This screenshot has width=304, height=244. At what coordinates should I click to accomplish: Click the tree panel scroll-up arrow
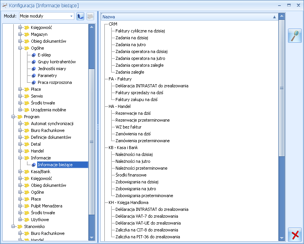92,27
